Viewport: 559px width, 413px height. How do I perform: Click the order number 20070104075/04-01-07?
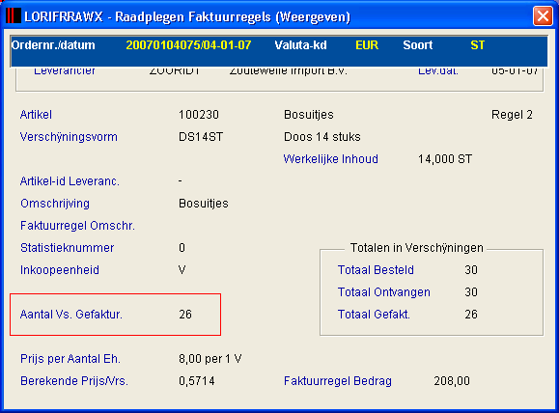point(188,45)
